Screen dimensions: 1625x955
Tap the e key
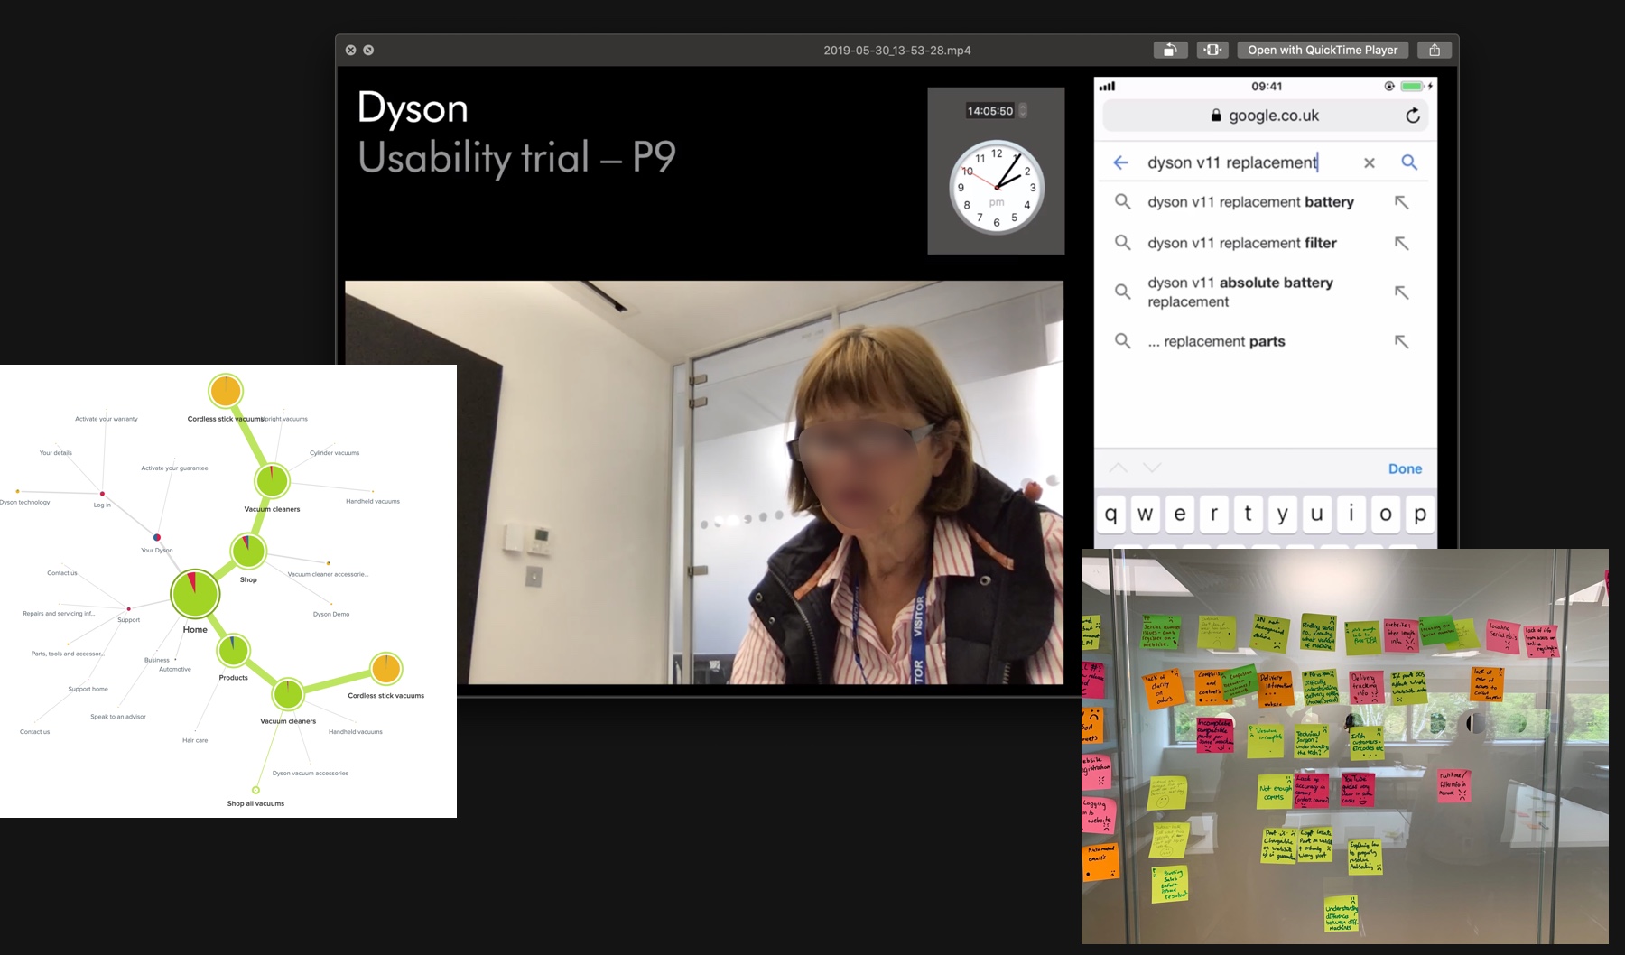1180,515
